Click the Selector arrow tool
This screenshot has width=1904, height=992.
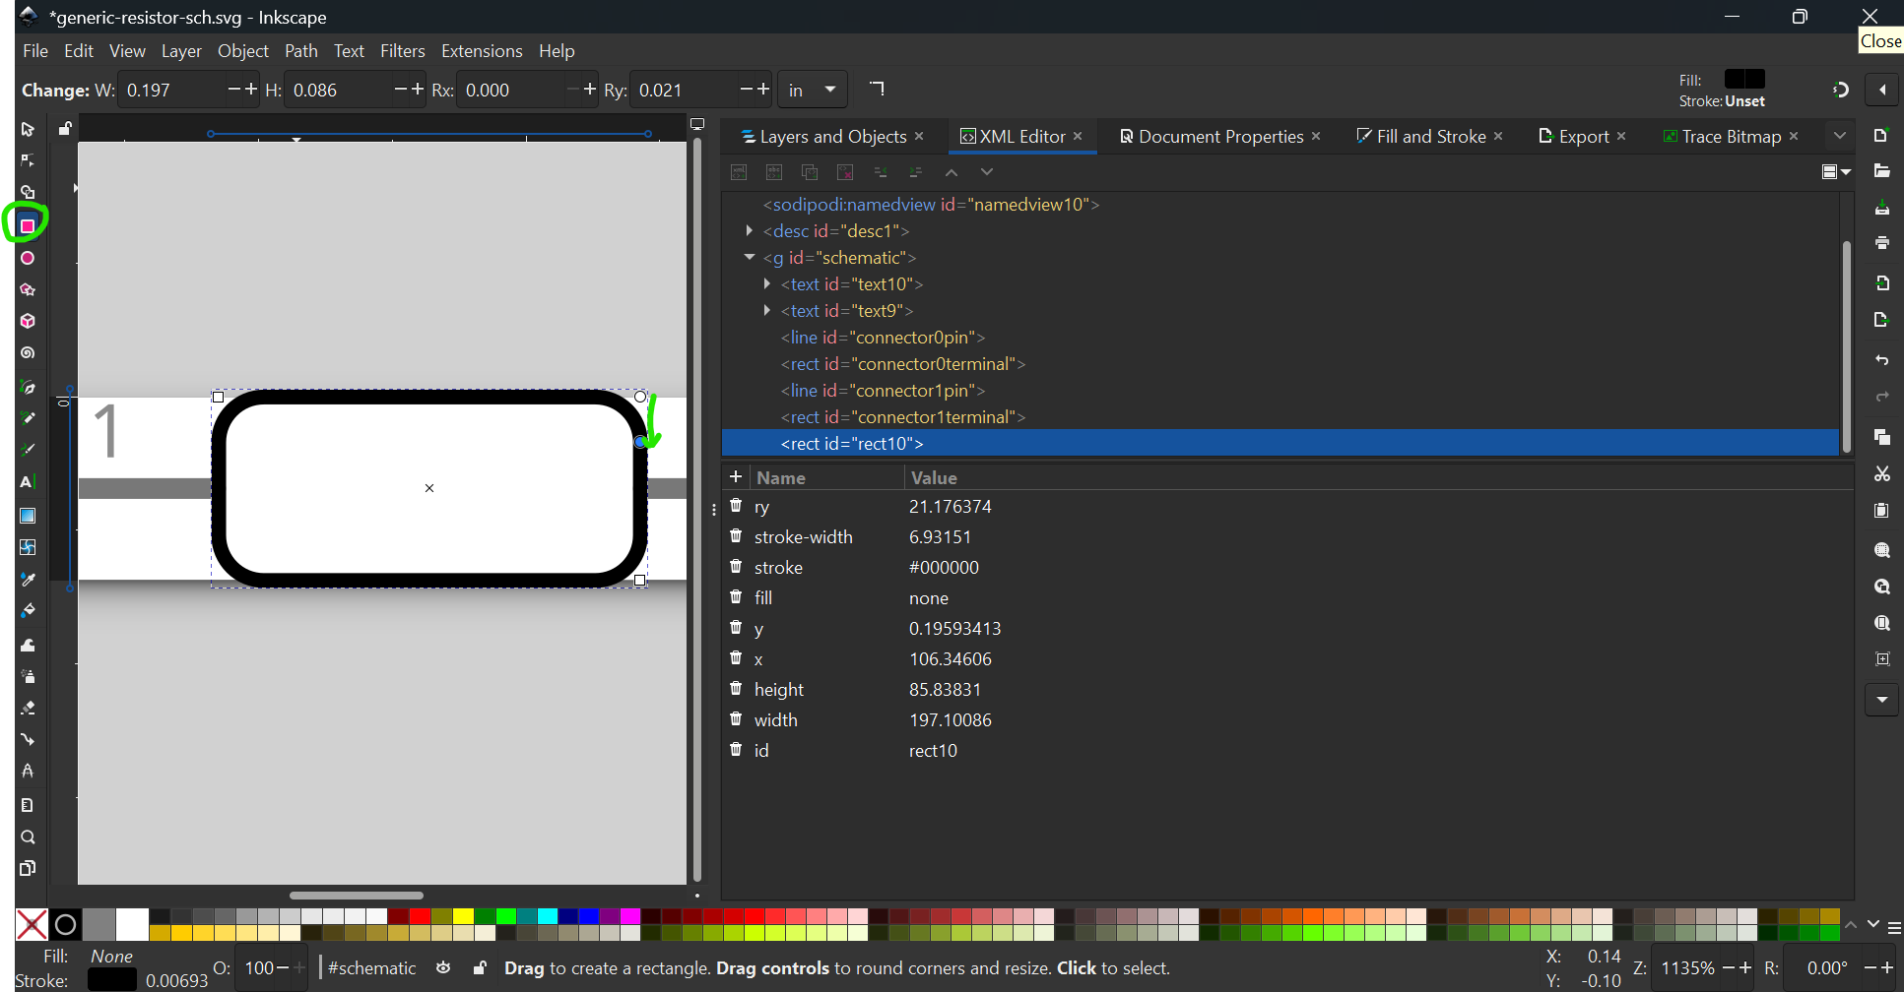(x=28, y=130)
